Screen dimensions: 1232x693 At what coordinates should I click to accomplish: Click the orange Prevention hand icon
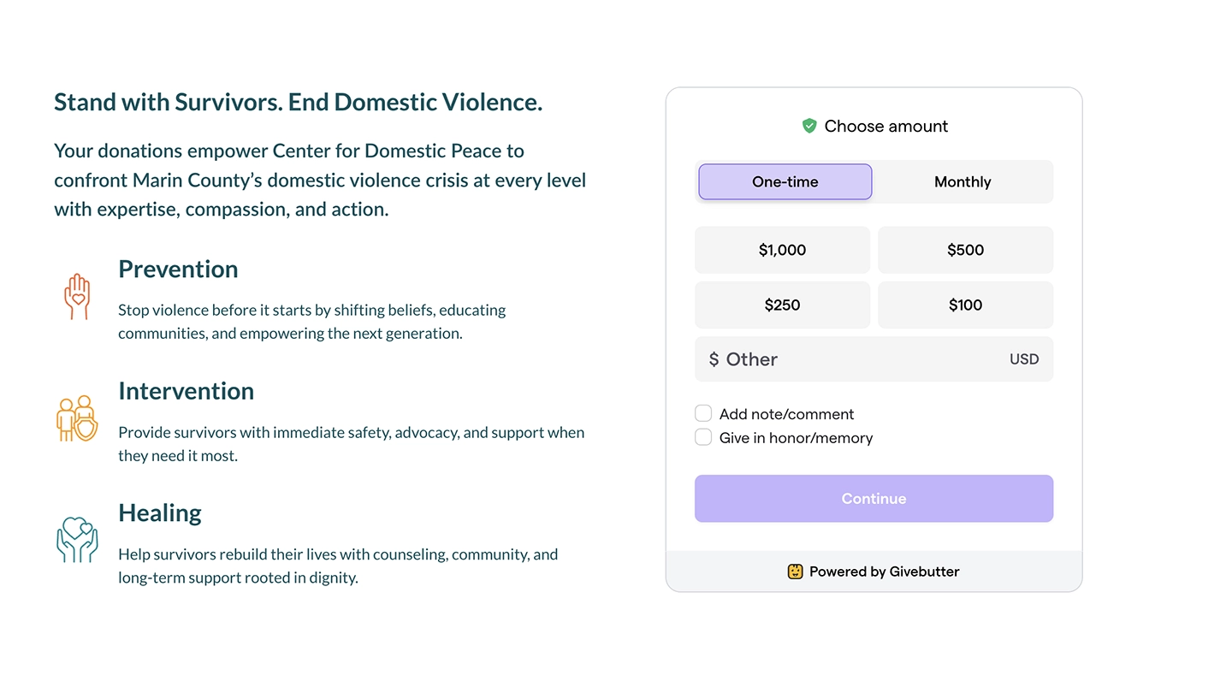[x=77, y=297]
